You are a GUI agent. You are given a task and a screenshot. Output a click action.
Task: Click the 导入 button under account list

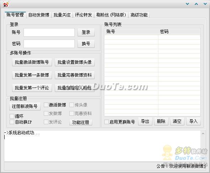click(194, 121)
